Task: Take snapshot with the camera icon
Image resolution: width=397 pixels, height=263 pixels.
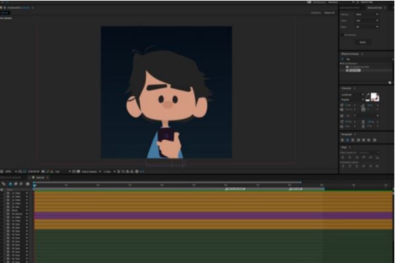Action: coord(43,171)
